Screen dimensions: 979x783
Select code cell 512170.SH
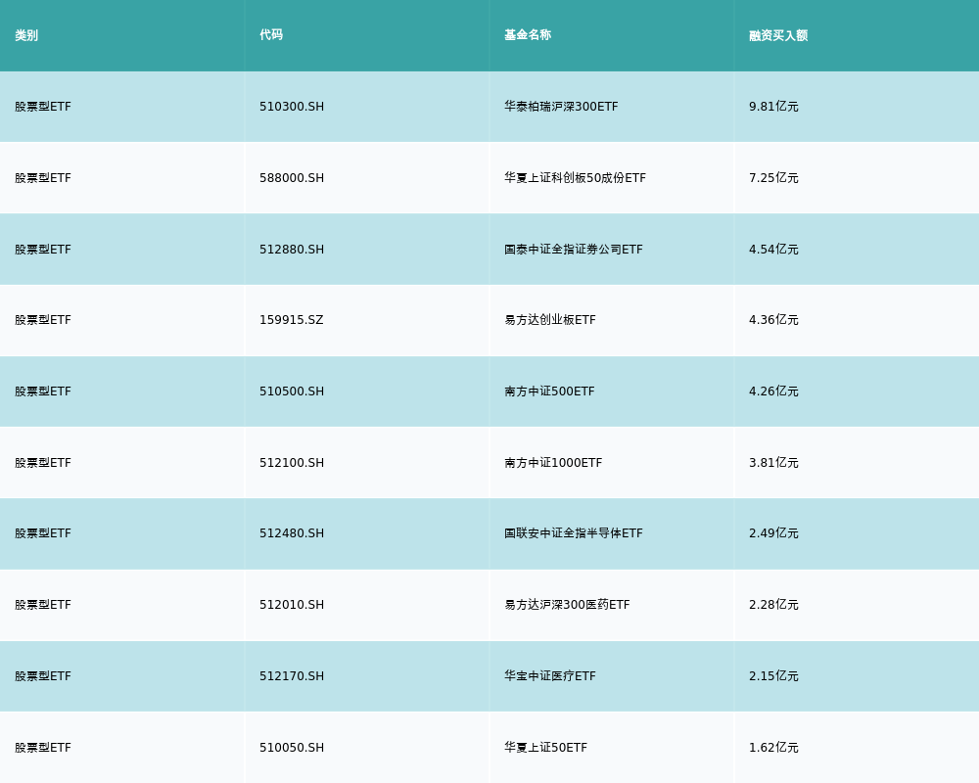click(x=292, y=676)
